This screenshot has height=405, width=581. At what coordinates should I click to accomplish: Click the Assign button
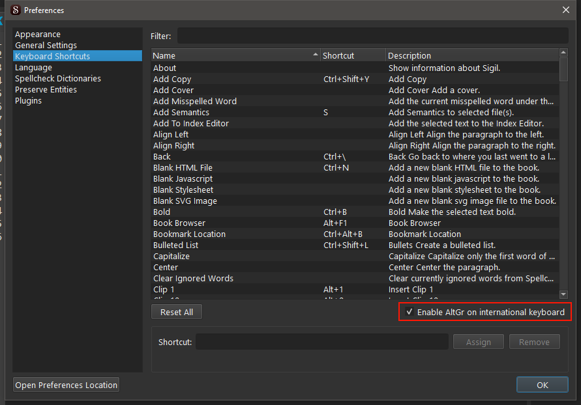[479, 342]
